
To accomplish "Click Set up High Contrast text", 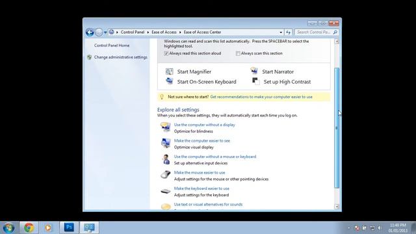I will (287, 82).
